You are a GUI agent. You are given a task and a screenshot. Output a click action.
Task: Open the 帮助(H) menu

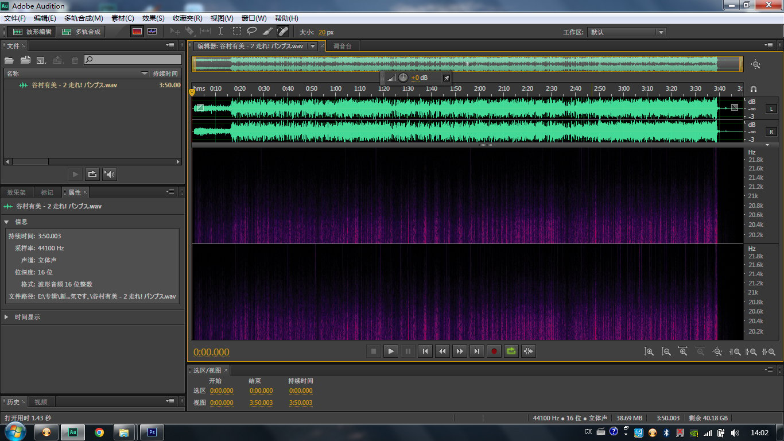pos(286,18)
